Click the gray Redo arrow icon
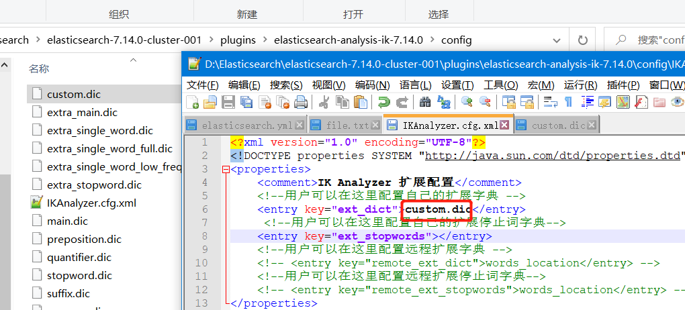The height and width of the screenshot is (310, 685). tap(402, 102)
